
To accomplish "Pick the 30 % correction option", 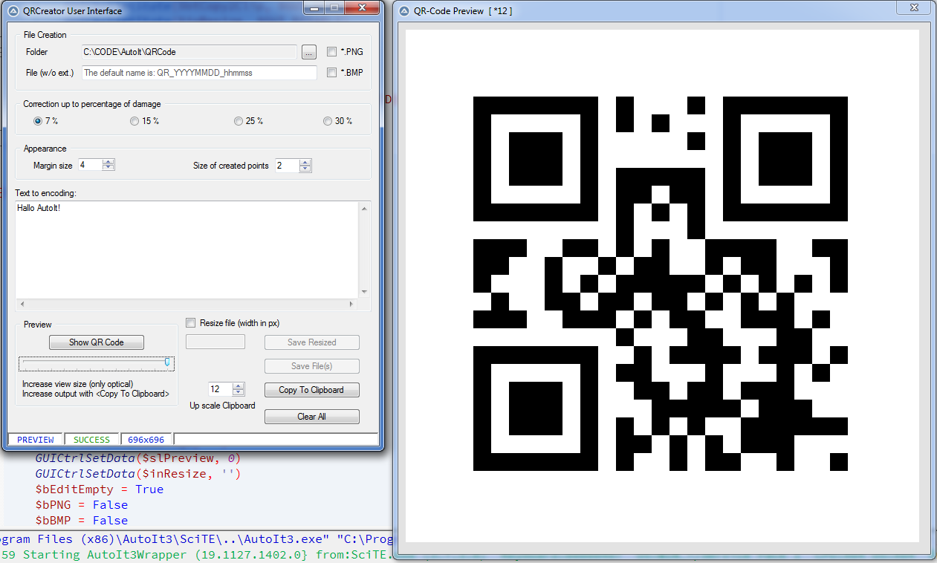I will pyautogui.click(x=328, y=121).
